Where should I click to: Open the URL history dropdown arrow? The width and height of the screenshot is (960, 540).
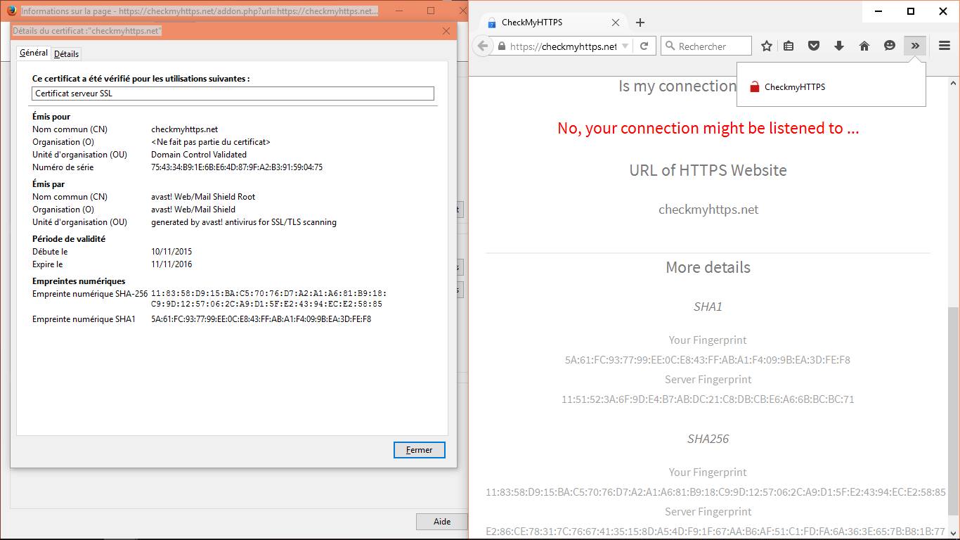pyautogui.click(x=625, y=46)
